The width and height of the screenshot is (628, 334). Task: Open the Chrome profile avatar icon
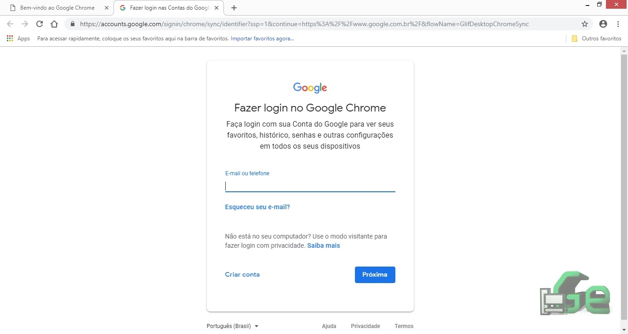[x=603, y=24]
